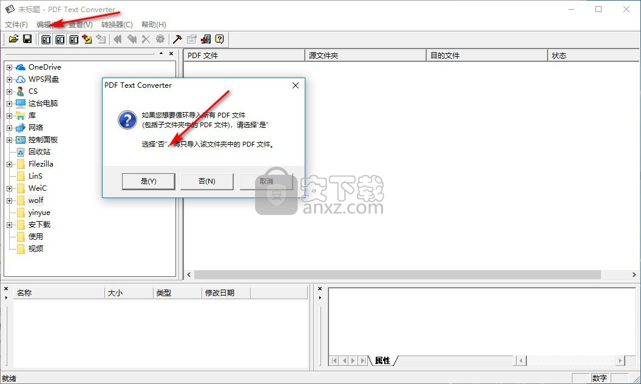Expand the 网络 tree node
641x384 pixels.
(9, 128)
